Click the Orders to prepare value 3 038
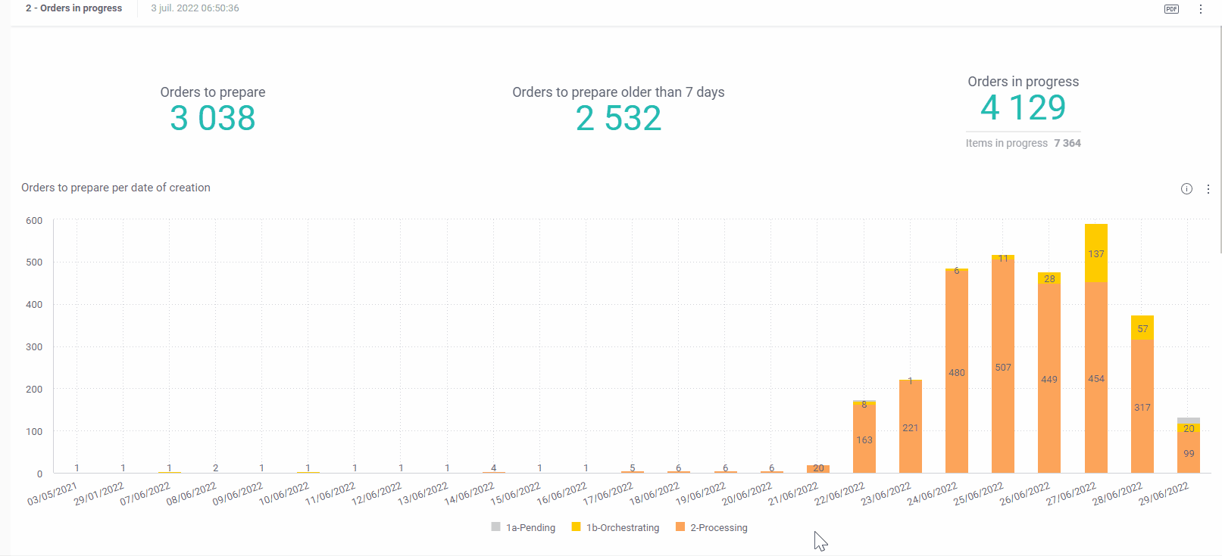1222x556 pixels. point(213,119)
